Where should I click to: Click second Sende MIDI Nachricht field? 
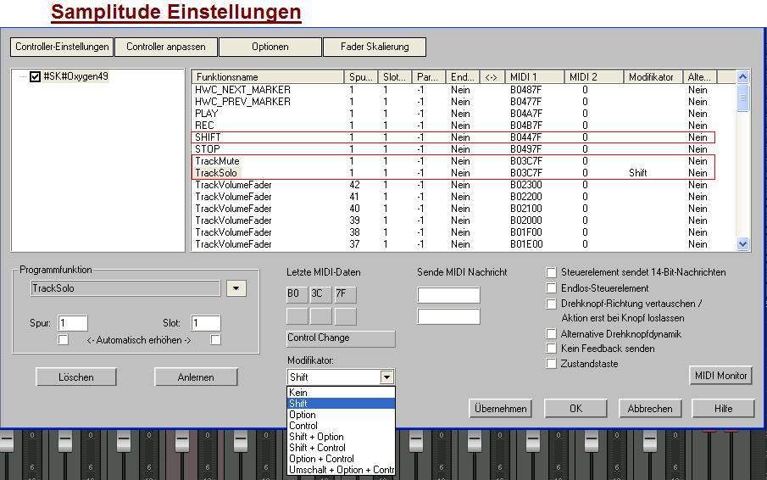click(x=448, y=316)
